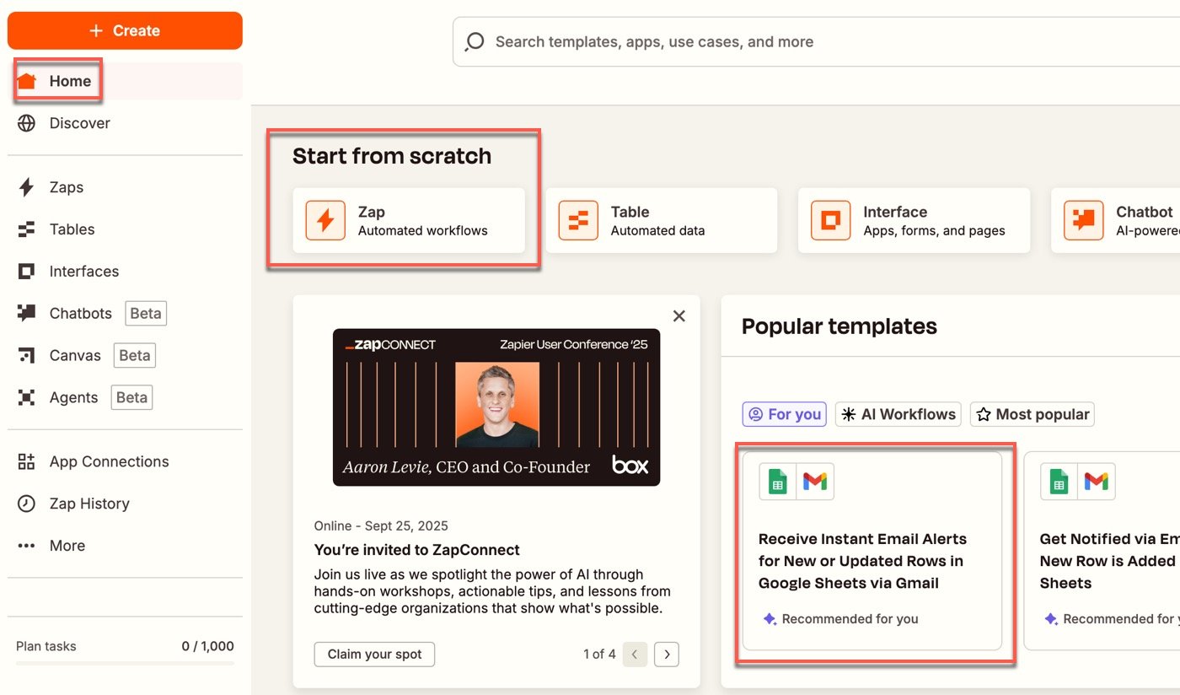
Task: Select the For you templates tab
Action: coord(785,414)
